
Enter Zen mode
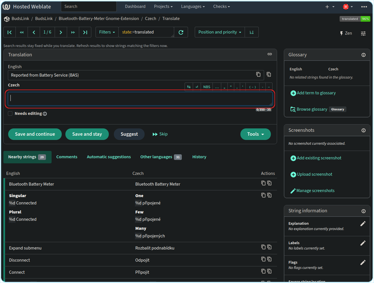click(346, 33)
